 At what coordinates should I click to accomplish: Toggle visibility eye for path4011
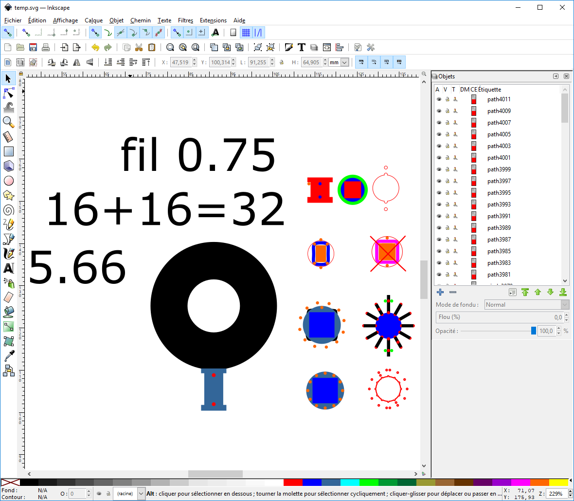[438, 99]
